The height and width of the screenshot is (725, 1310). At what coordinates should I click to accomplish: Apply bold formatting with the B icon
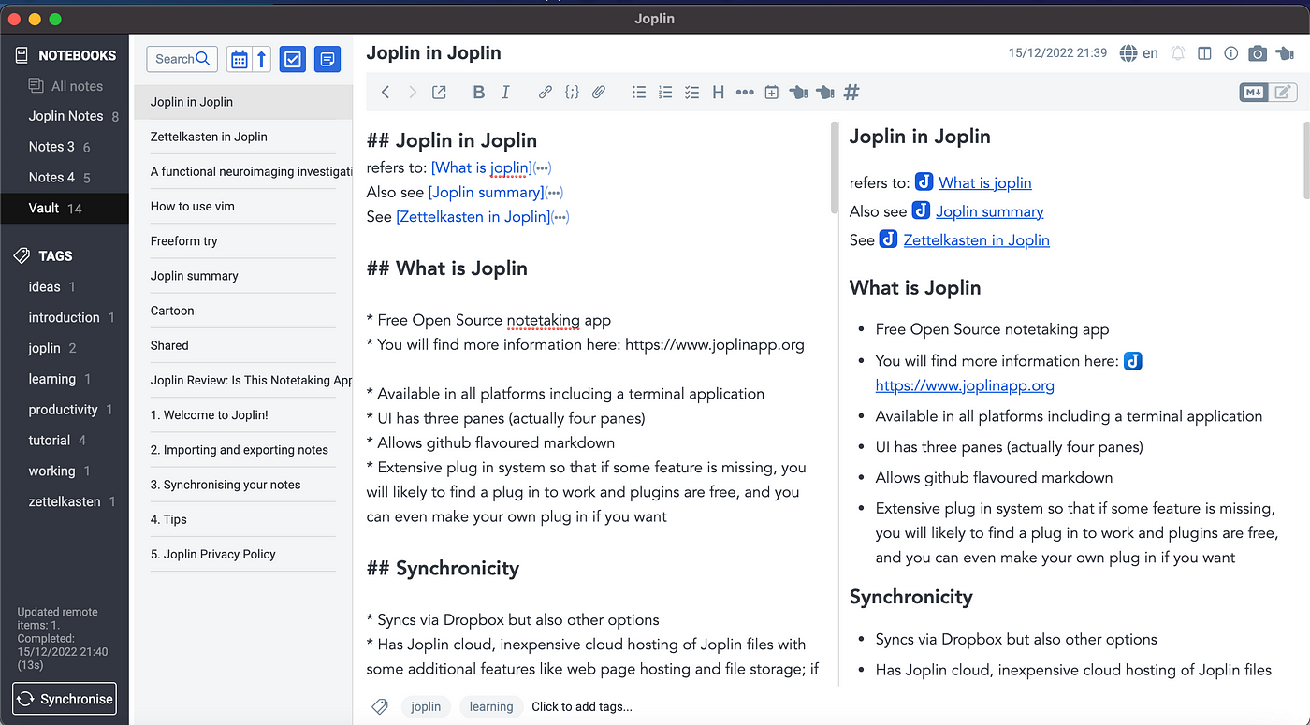pos(479,92)
